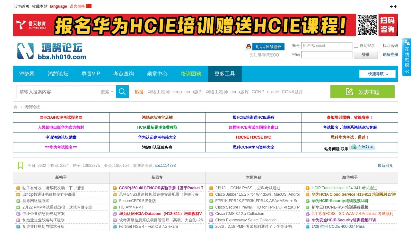Open the 论坛注册 registration link

click(390, 55)
